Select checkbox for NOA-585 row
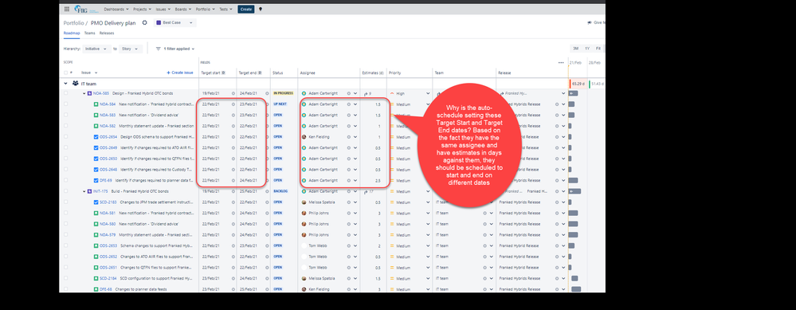 point(65,93)
